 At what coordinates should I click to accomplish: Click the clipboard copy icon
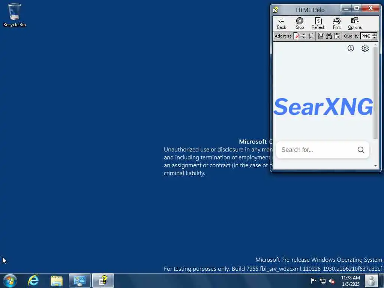(337, 36)
